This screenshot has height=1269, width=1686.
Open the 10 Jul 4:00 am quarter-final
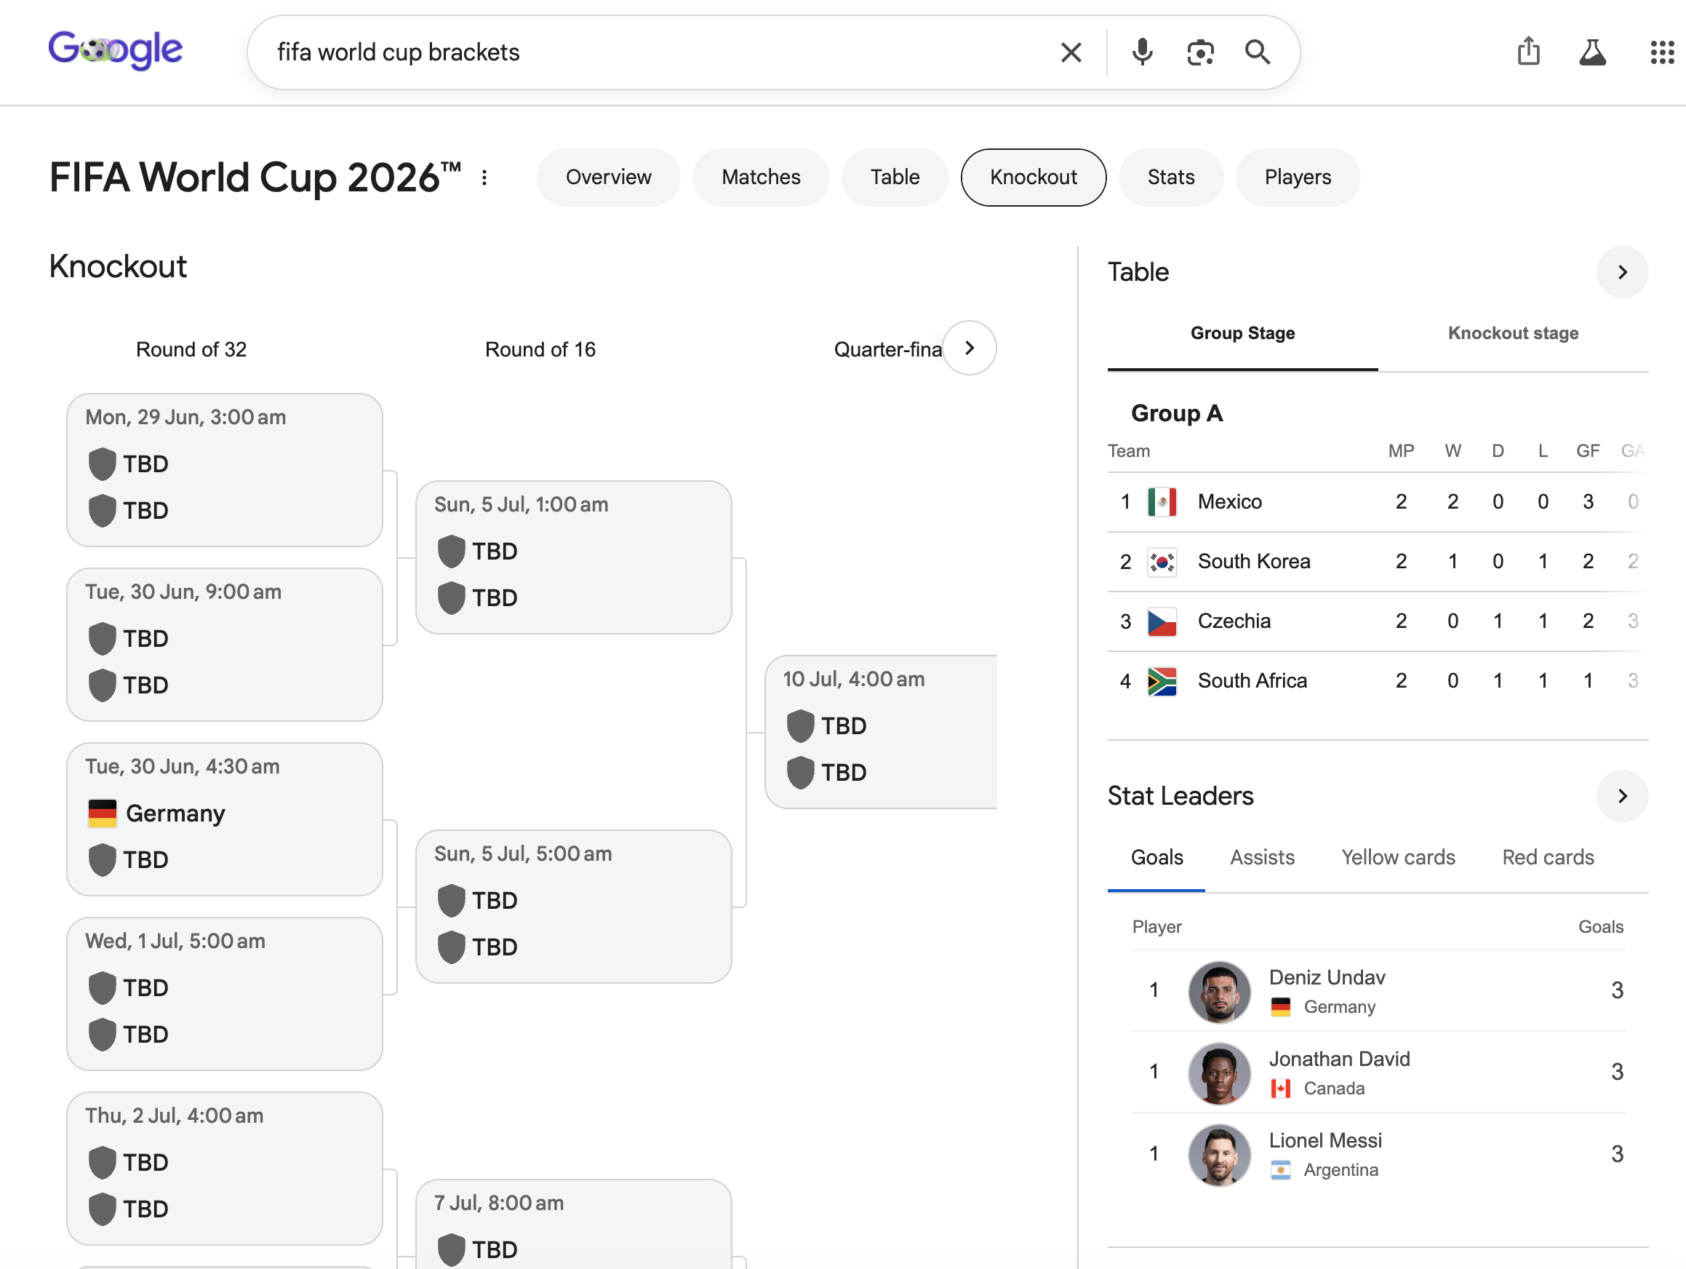pos(881,732)
